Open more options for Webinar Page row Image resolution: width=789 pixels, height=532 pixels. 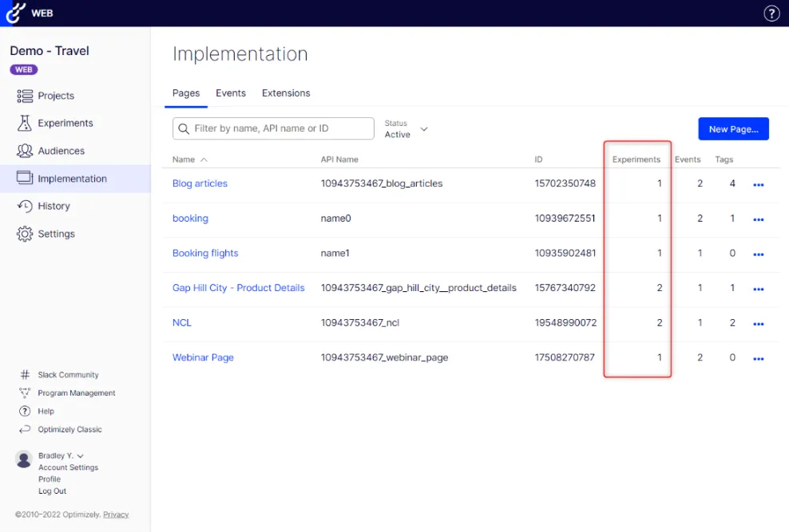pos(759,359)
